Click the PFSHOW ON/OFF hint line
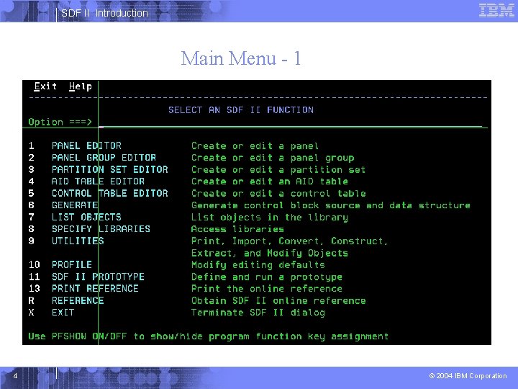This screenshot has height=389, width=518. point(209,336)
